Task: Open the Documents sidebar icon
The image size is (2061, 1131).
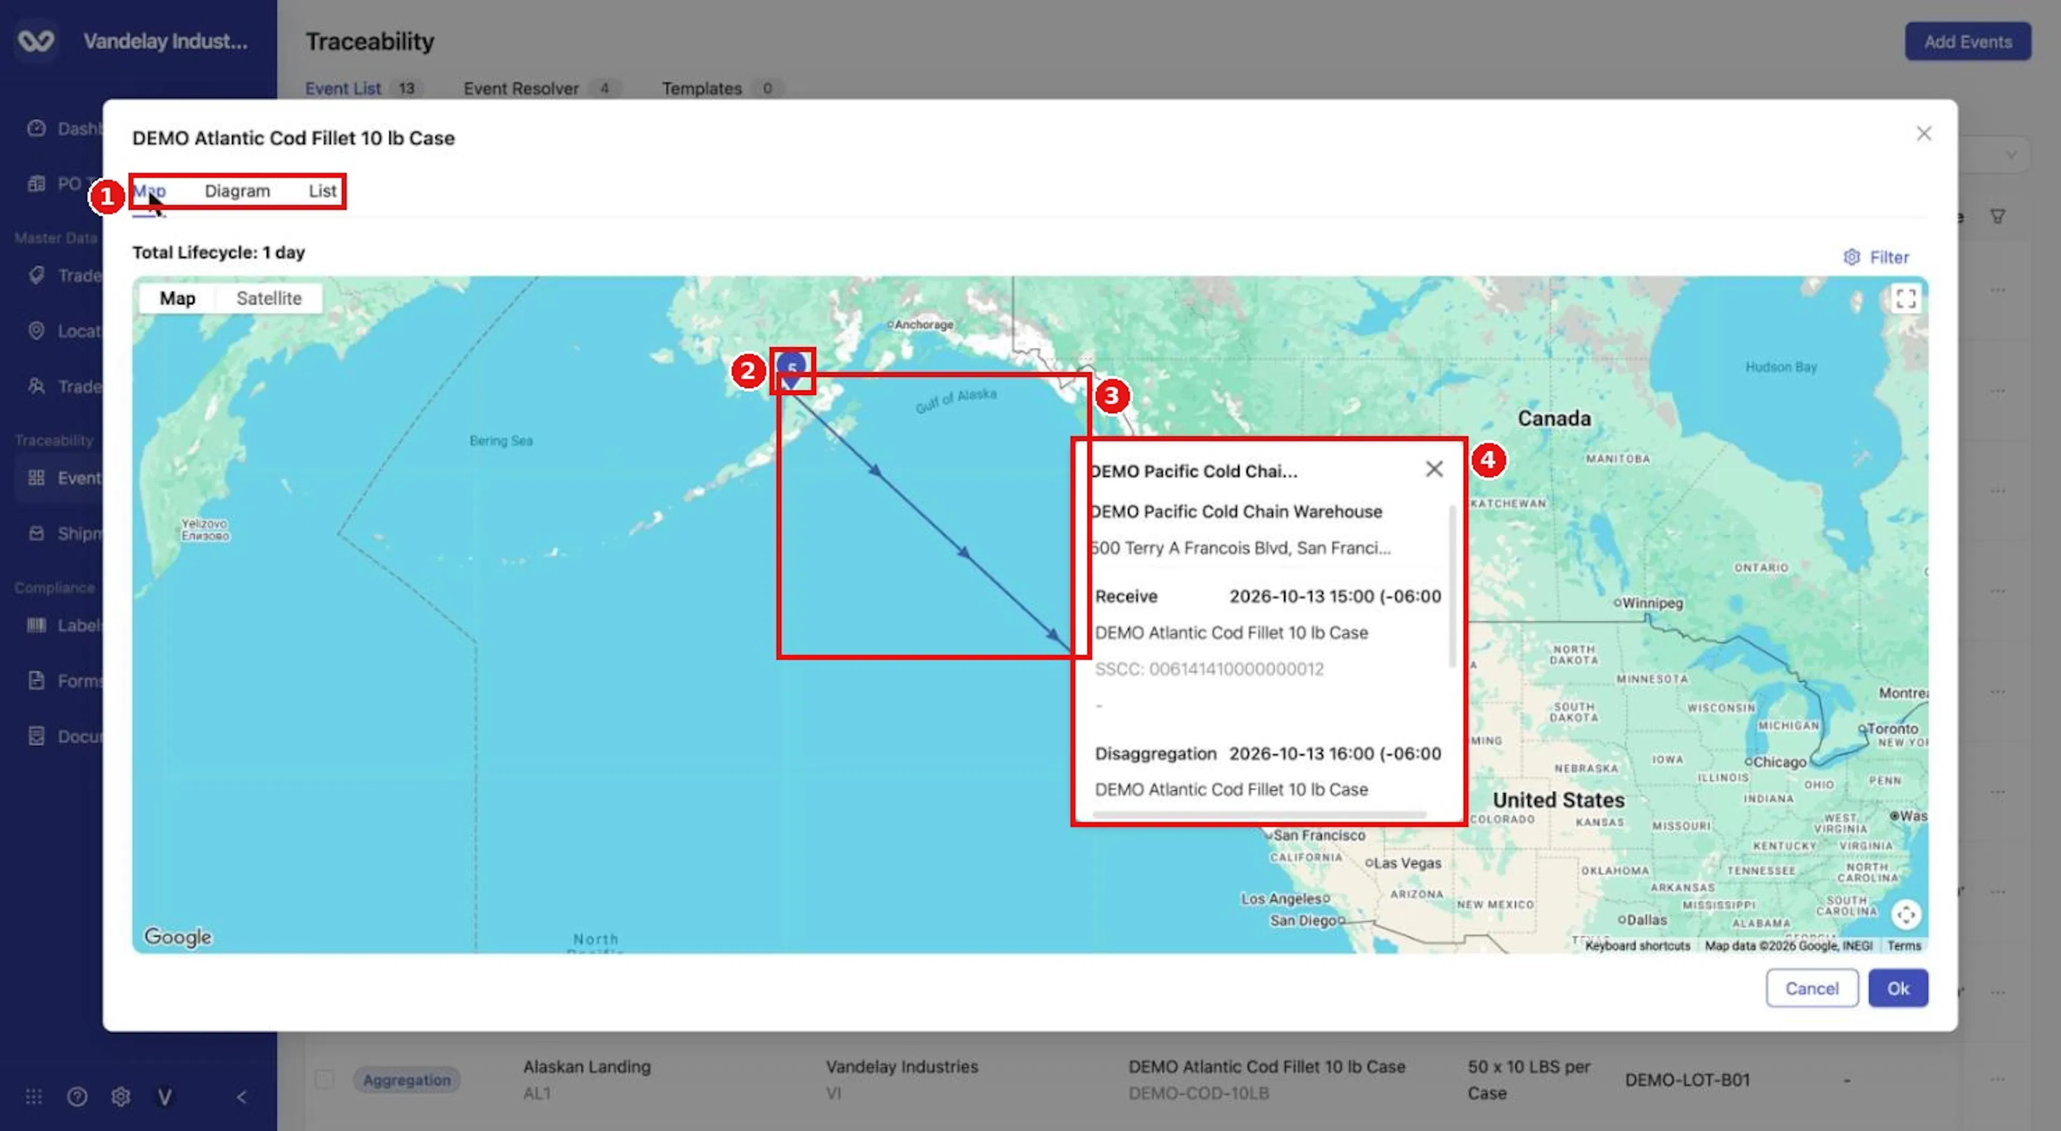Action: tap(36, 735)
